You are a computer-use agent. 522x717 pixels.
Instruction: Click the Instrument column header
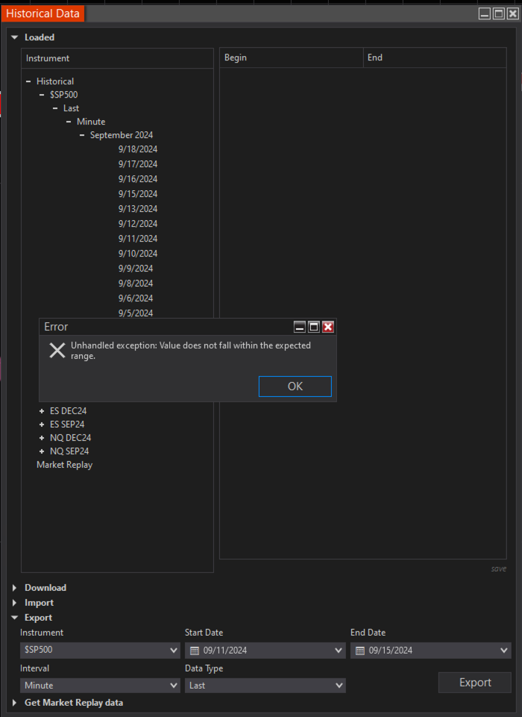(x=118, y=58)
